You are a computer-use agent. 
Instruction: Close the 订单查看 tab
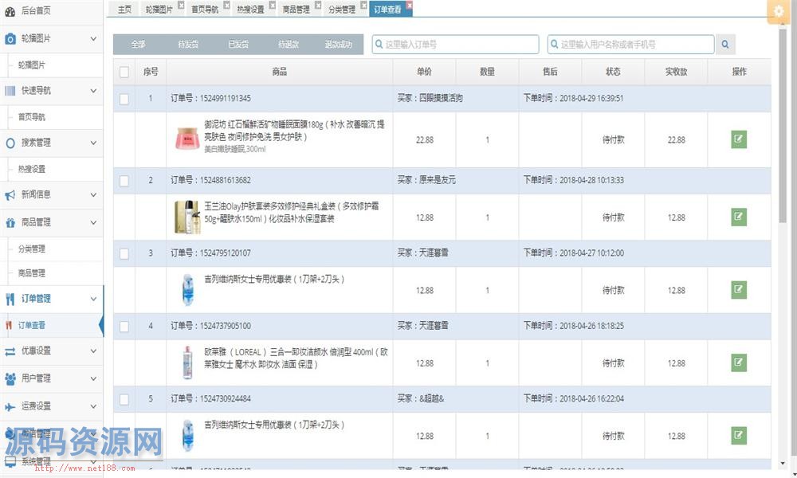pos(410,5)
